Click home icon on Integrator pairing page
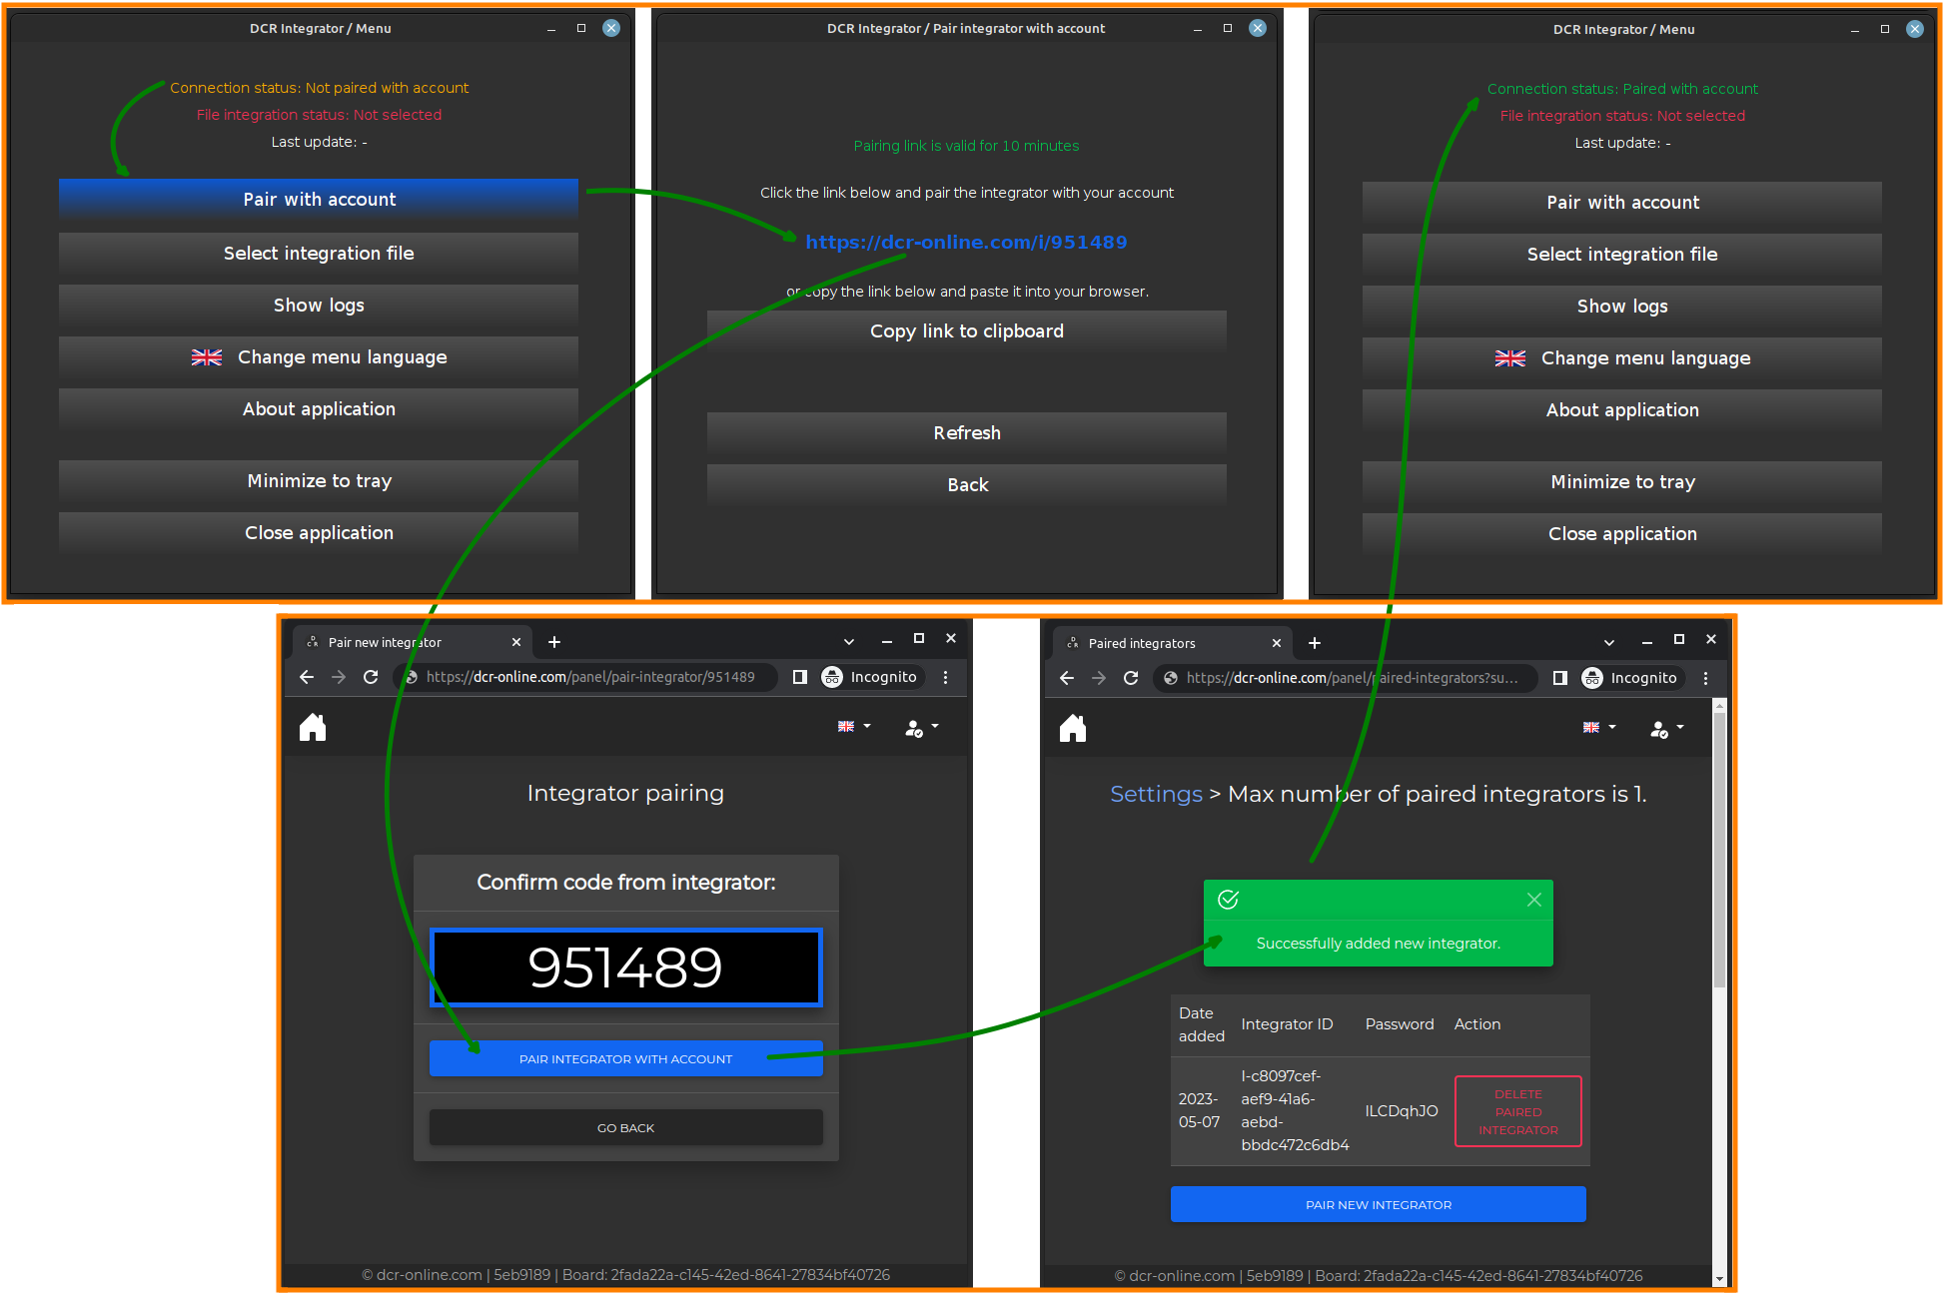This screenshot has width=1943, height=1294. point(313,728)
